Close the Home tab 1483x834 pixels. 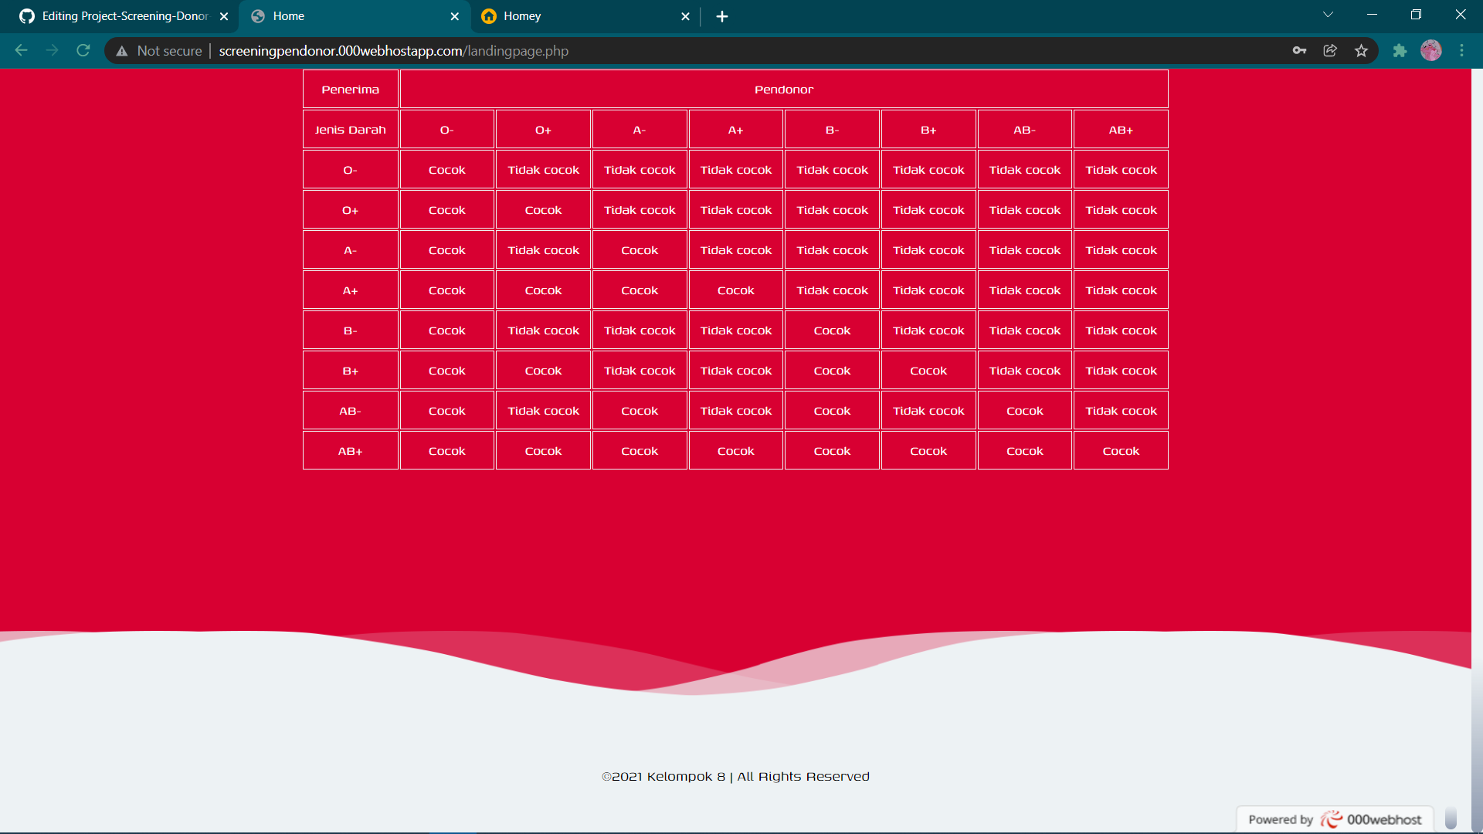coord(454,16)
